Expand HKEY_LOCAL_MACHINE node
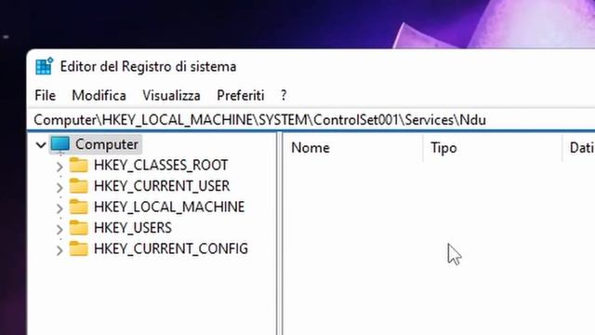This screenshot has width=595, height=335. (x=59, y=208)
